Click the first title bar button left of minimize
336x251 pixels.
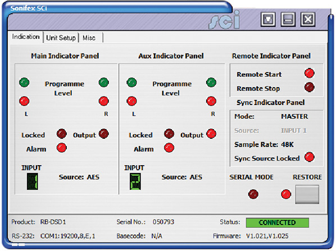[x=268, y=20]
